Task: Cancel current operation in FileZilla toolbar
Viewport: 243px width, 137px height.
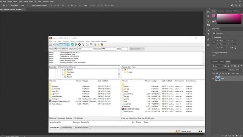Action: 79,45
